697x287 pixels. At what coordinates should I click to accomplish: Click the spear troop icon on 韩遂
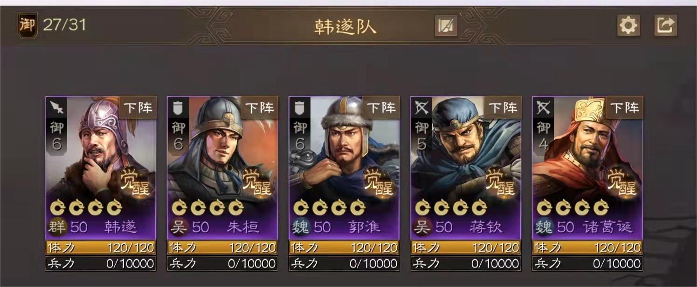pyautogui.click(x=56, y=108)
